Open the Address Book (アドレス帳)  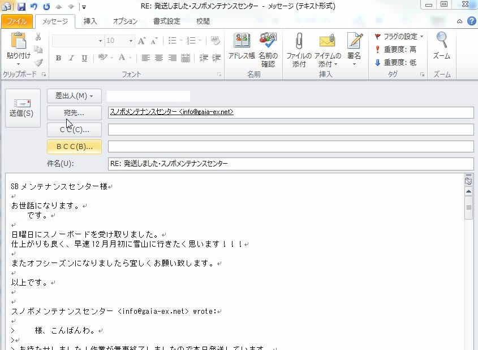click(x=242, y=46)
